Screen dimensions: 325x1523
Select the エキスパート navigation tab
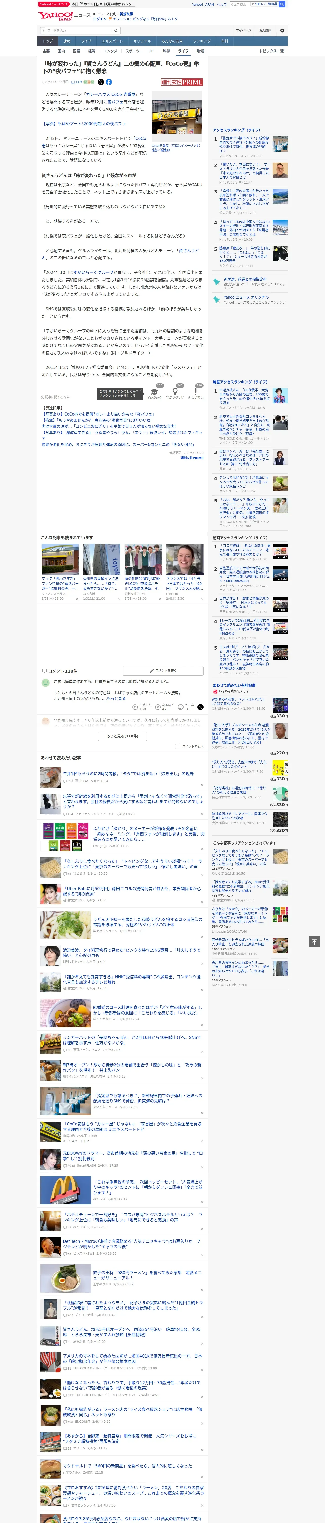point(112,41)
